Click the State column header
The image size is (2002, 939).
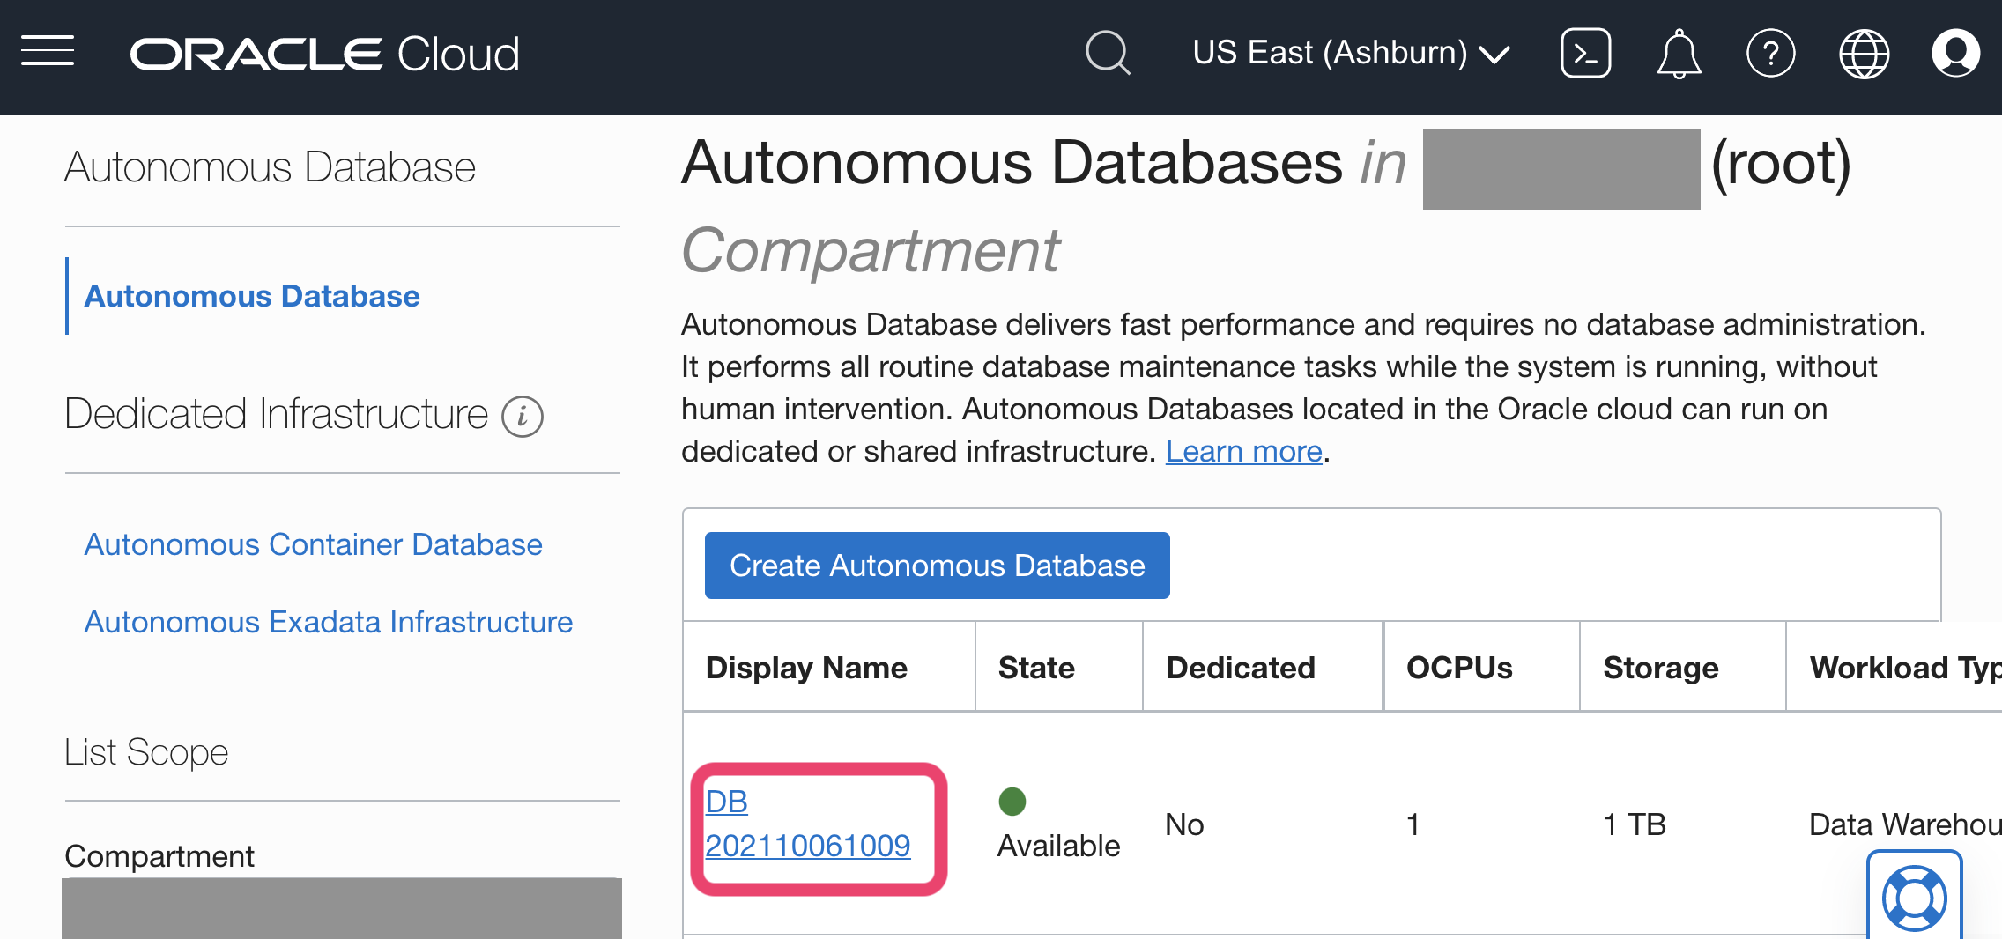[1036, 668]
